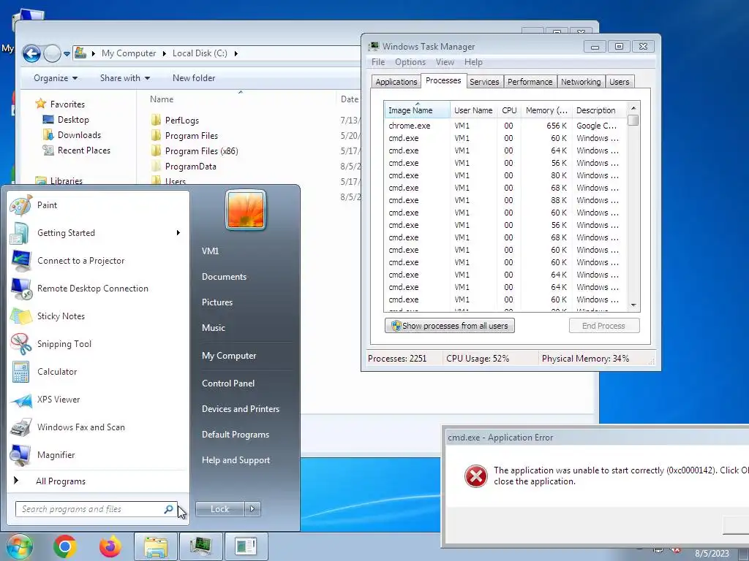Image resolution: width=749 pixels, height=561 pixels.
Task: Open Devices and Printers
Action: click(x=240, y=409)
